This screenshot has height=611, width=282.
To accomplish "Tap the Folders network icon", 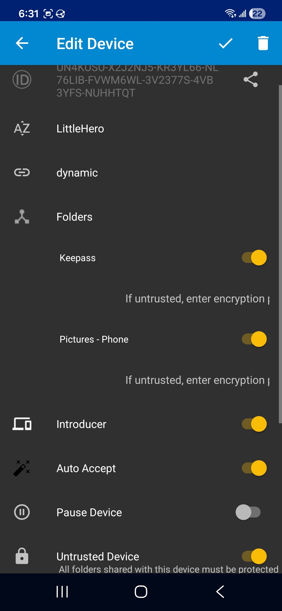I will point(22,217).
